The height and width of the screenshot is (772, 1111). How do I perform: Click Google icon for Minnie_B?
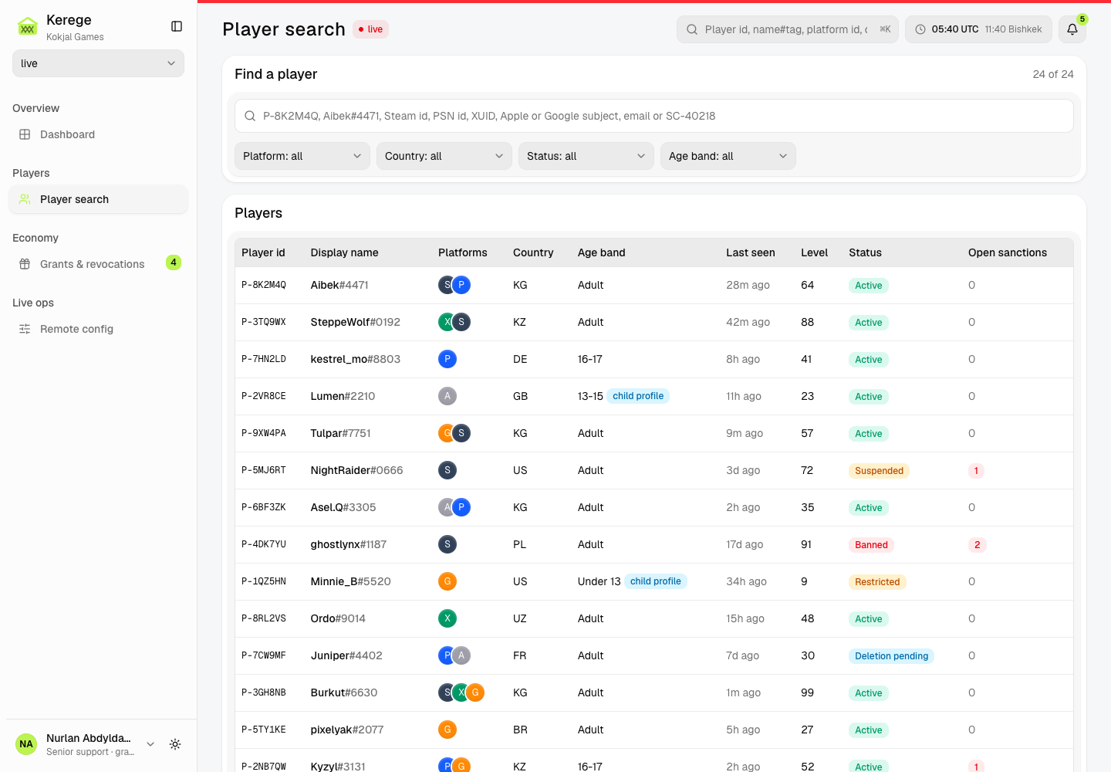447,581
